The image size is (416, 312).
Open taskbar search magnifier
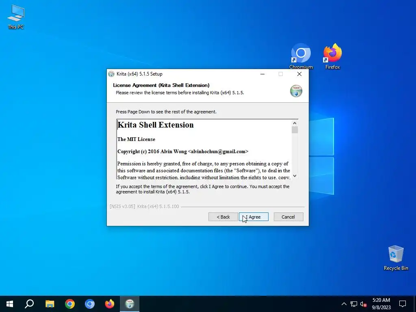29,304
